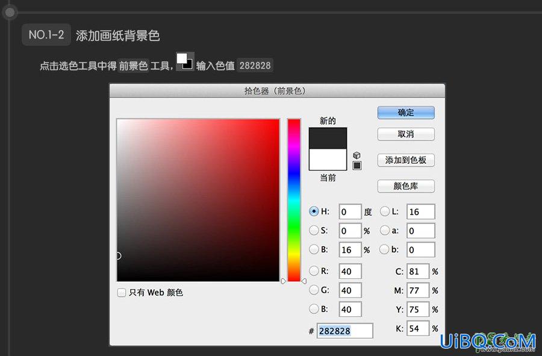Select the Lab a radio button

click(385, 230)
